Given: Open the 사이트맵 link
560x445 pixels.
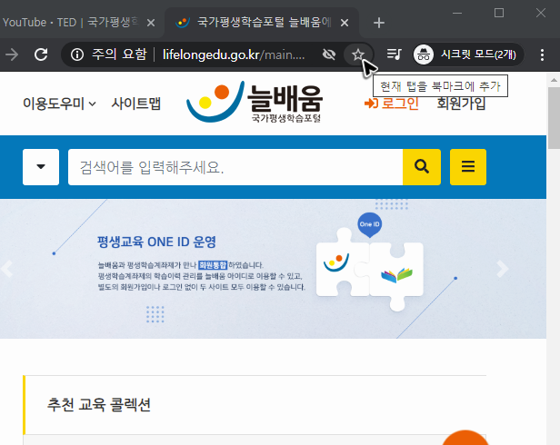Looking at the screenshot, I should [x=136, y=104].
